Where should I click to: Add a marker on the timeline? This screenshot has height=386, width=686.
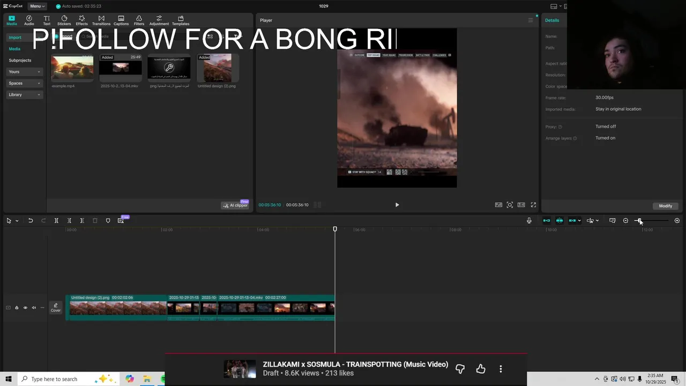(x=108, y=221)
